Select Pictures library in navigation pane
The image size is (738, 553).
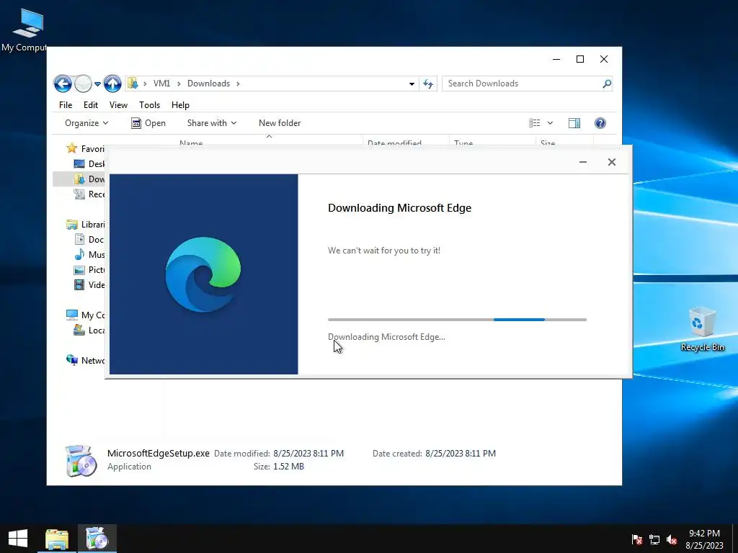click(89, 269)
